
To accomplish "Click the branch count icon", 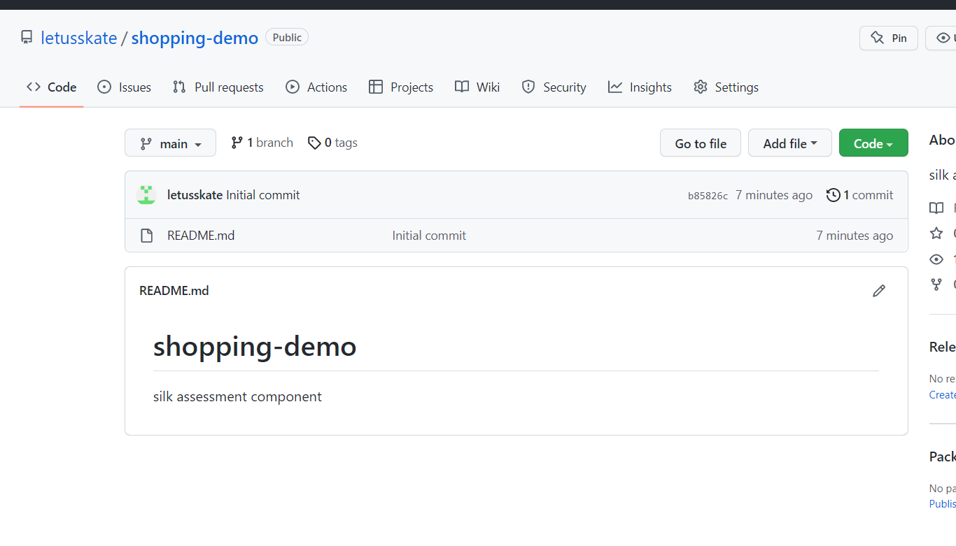I will tap(237, 143).
